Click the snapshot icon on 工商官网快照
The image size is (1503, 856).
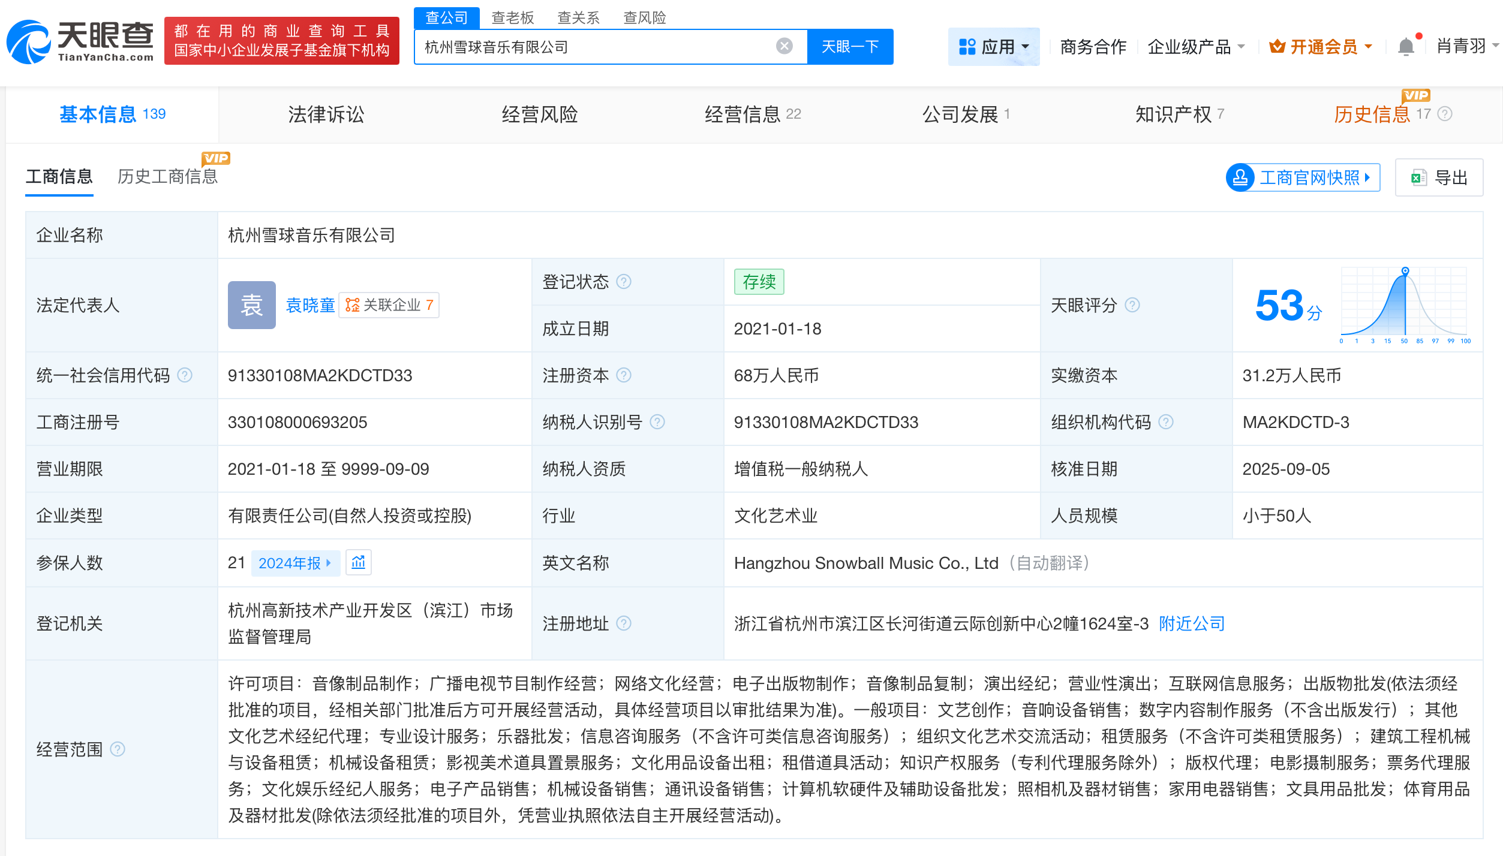[1240, 177]
